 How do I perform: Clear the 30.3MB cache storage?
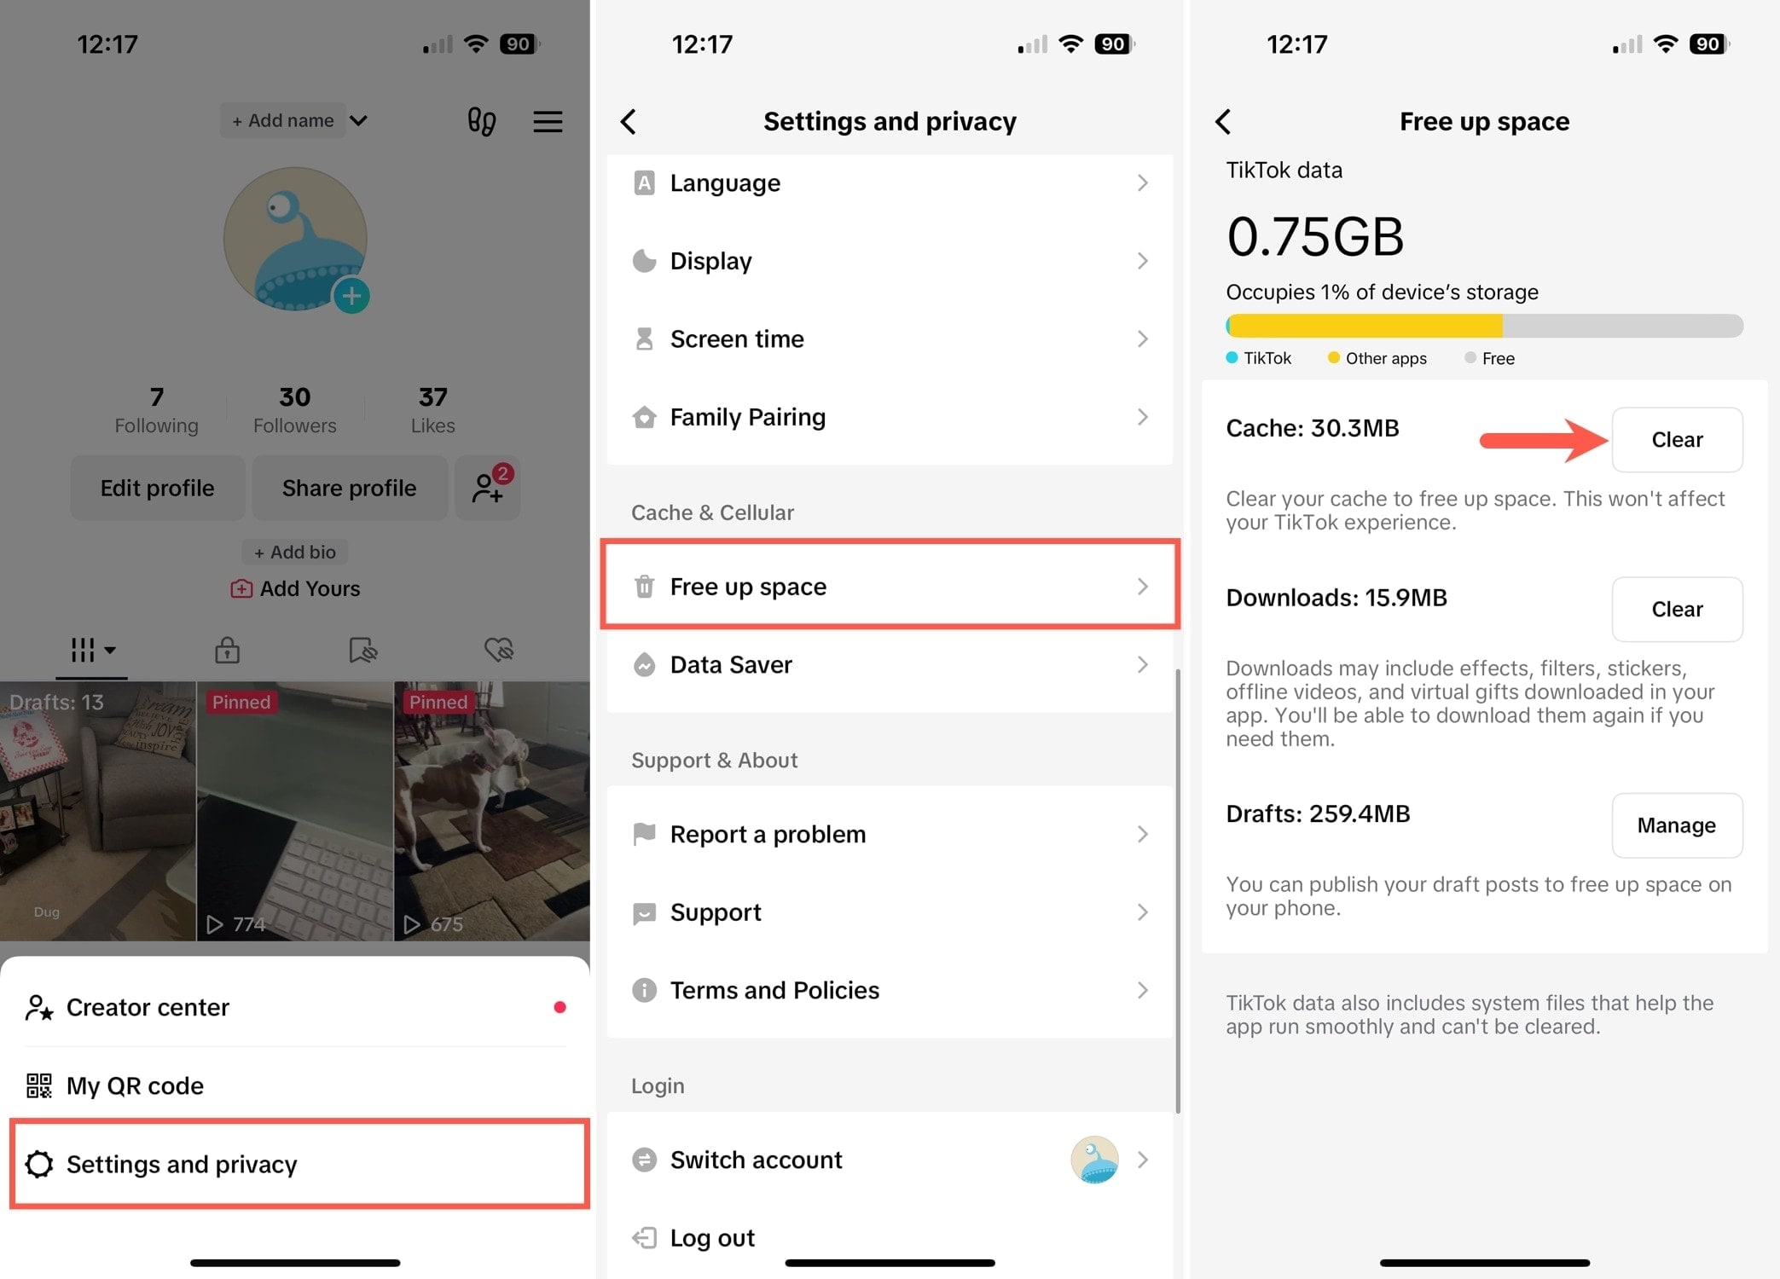tap(1675, 439)
